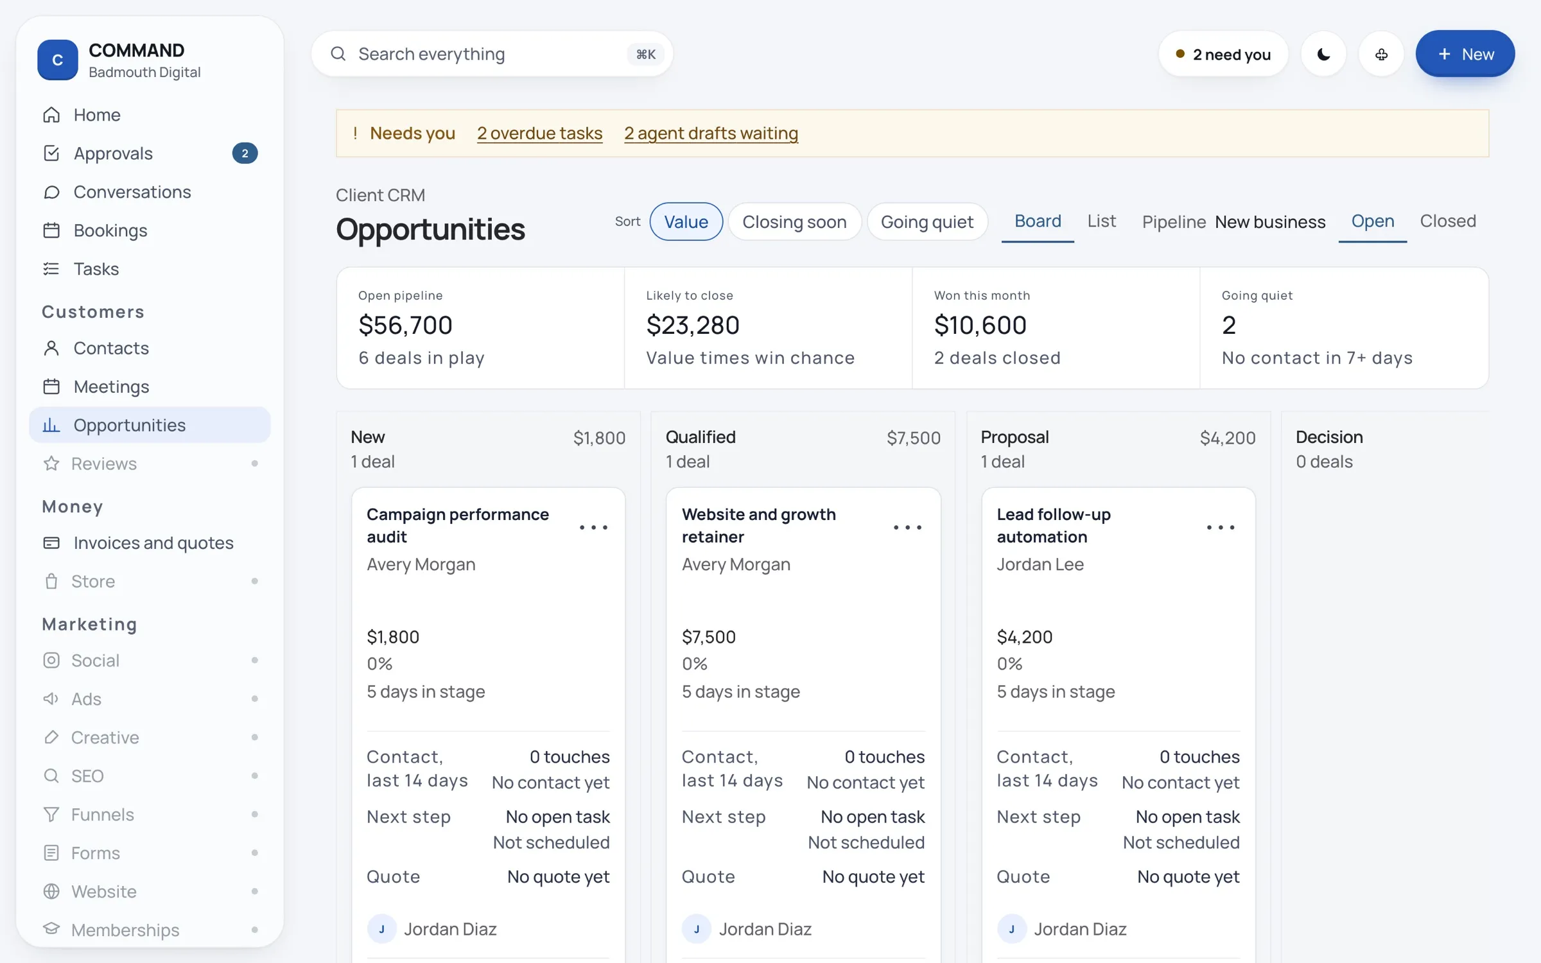
Task: Open Forms under Marketing
Action: tap(150, 853)
